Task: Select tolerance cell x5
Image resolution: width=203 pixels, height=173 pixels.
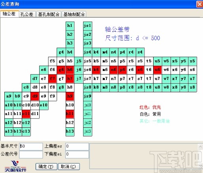Action: (x=175, y=61)
